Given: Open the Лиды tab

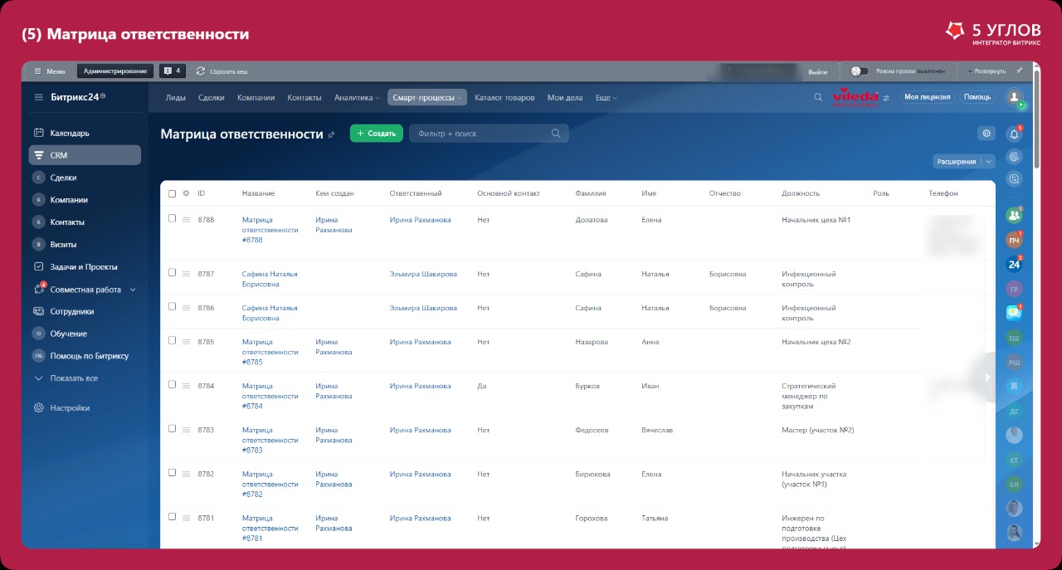Looking at the screenshot, I should coord(176,98).
